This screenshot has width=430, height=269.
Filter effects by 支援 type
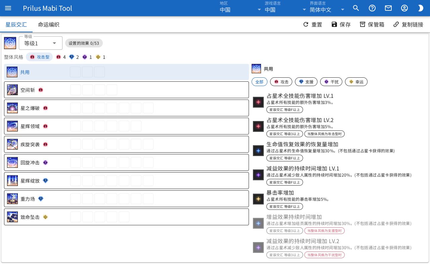pyautogui.click(x=306, y=82)
